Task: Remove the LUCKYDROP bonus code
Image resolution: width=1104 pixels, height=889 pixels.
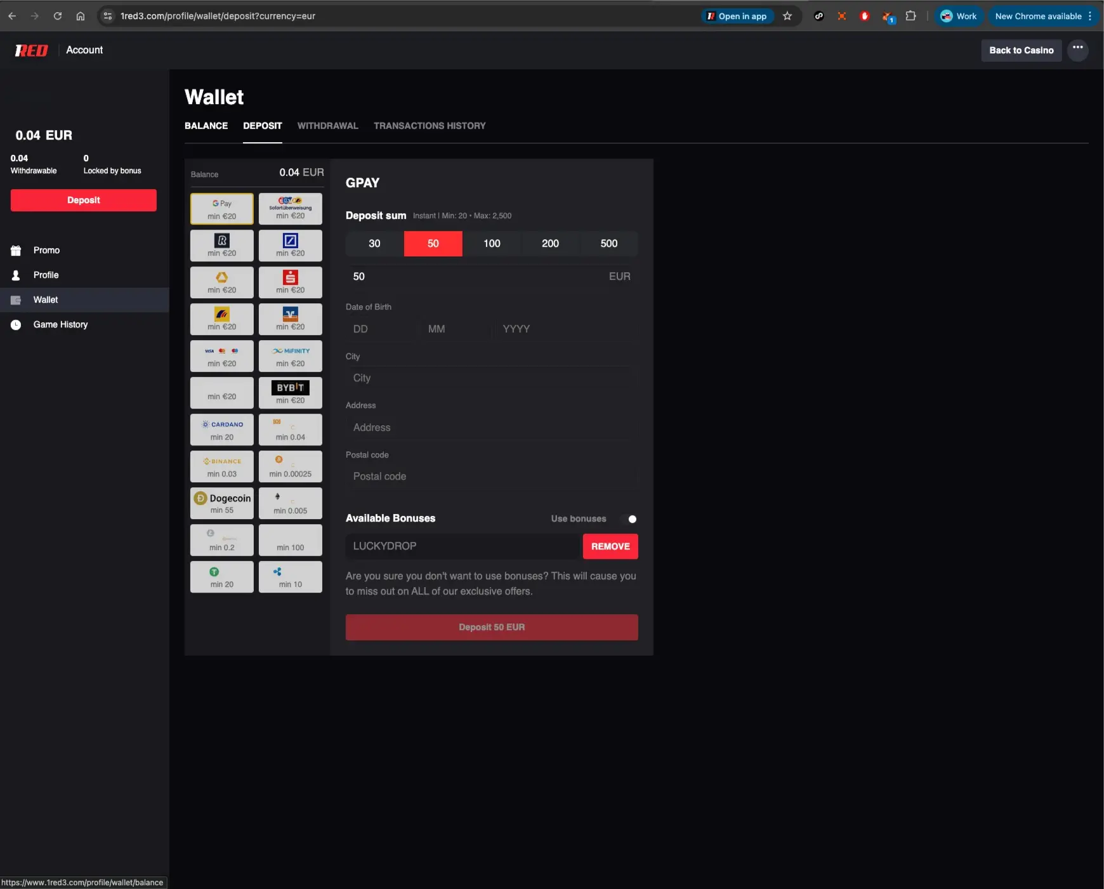Action: [610, 546]
